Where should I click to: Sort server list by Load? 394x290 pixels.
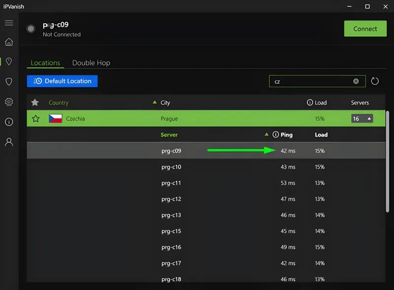pos(321,135)
